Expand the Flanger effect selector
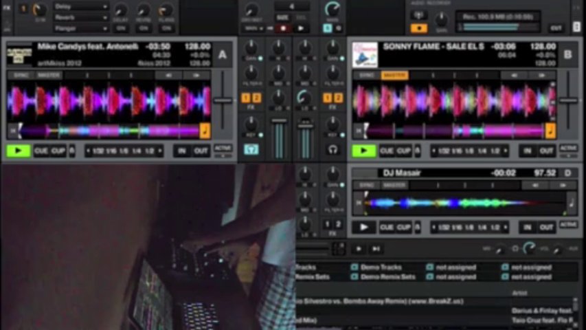Image resolution: width=586 pixels, height=330 pixels. 81,28
